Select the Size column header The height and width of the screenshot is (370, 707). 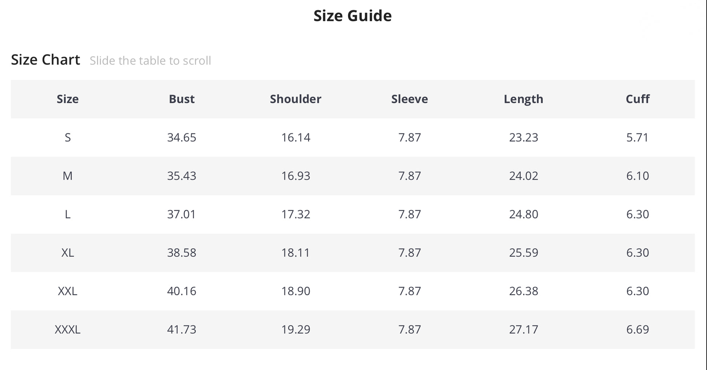[x=68, y=99]
